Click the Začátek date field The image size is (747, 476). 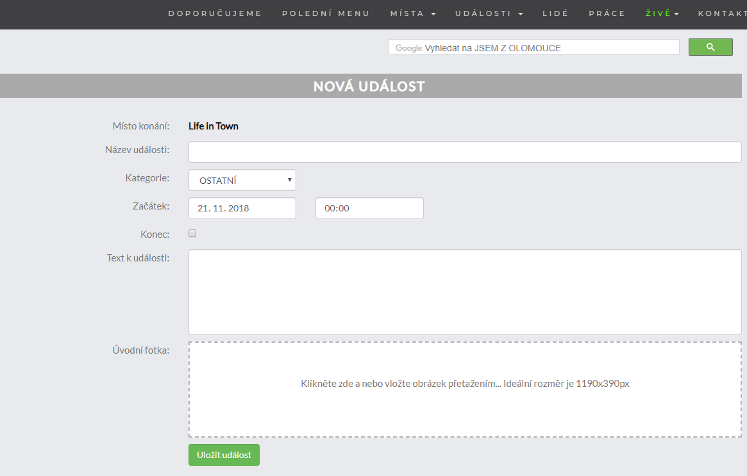(242, 208)
